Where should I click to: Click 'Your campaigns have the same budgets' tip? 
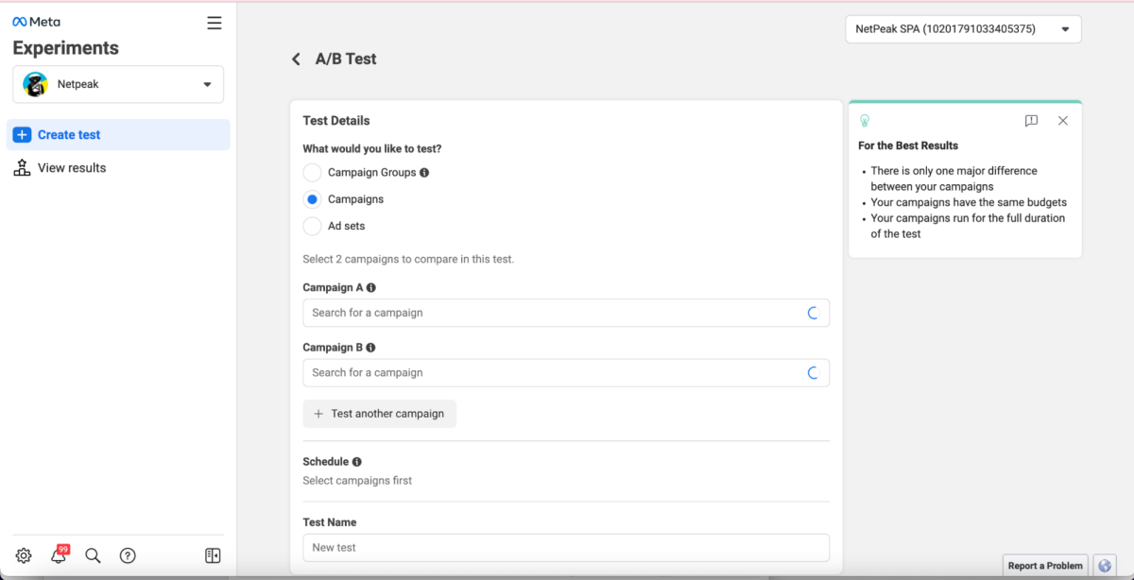pyautogui.click(x=969, y=202)
